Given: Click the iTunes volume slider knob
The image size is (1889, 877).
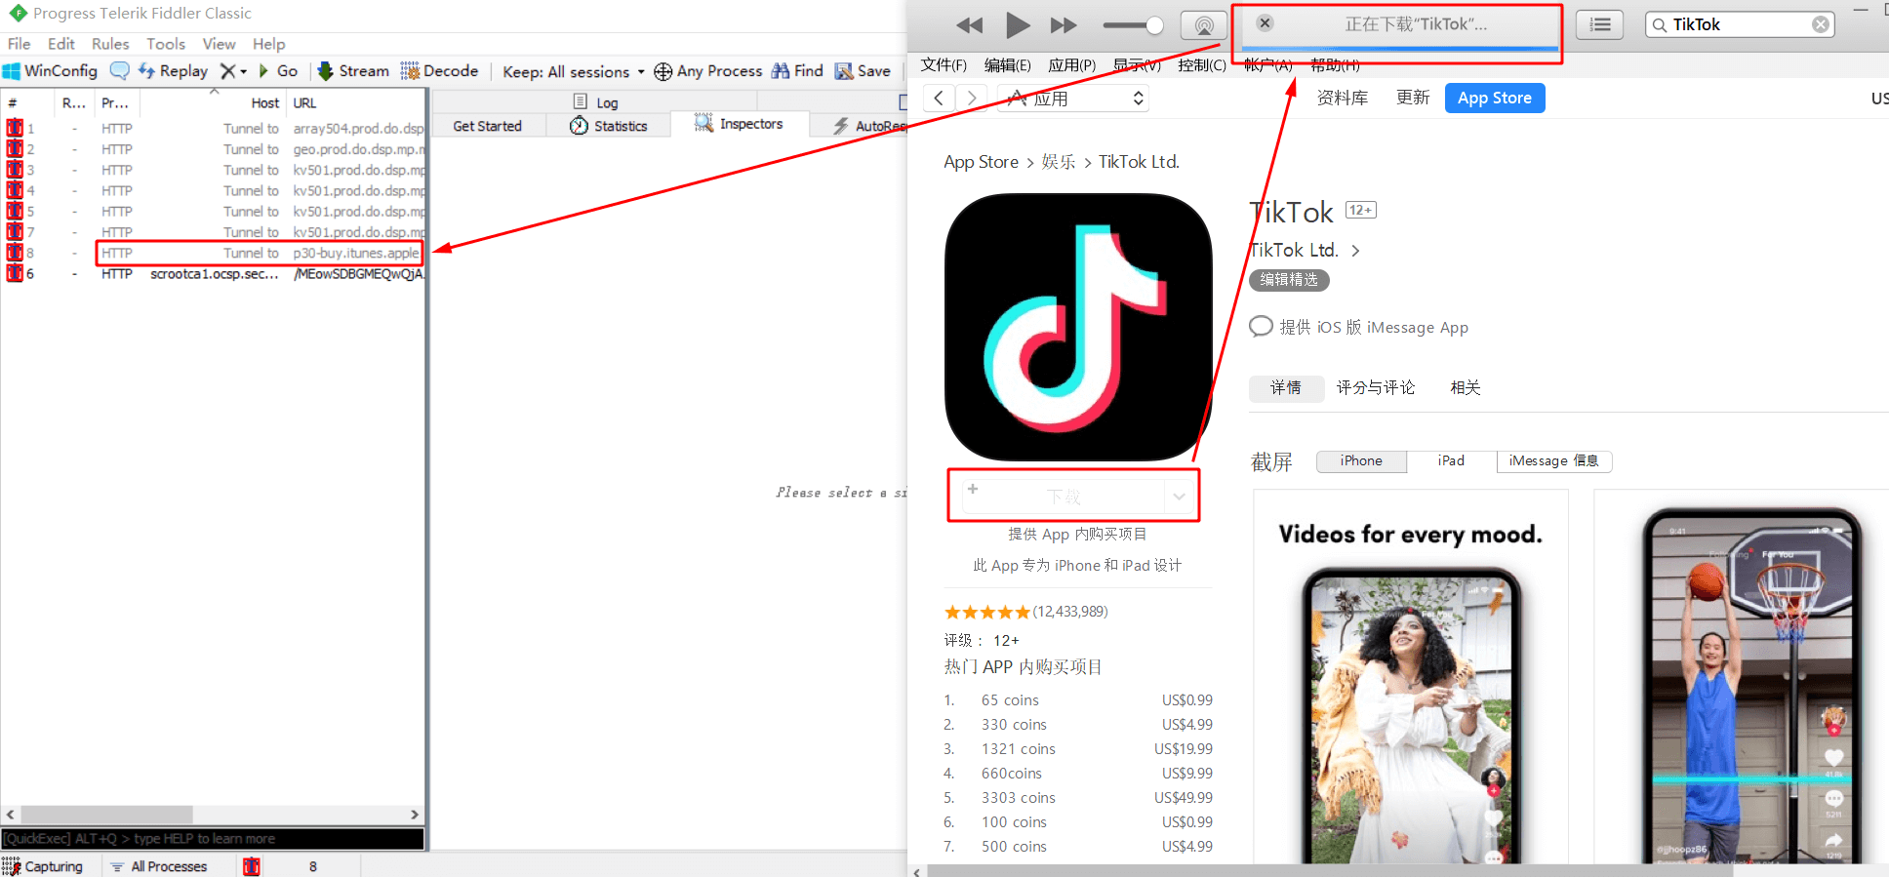Looking at the screenshot, I should (x=1154, y=25).
